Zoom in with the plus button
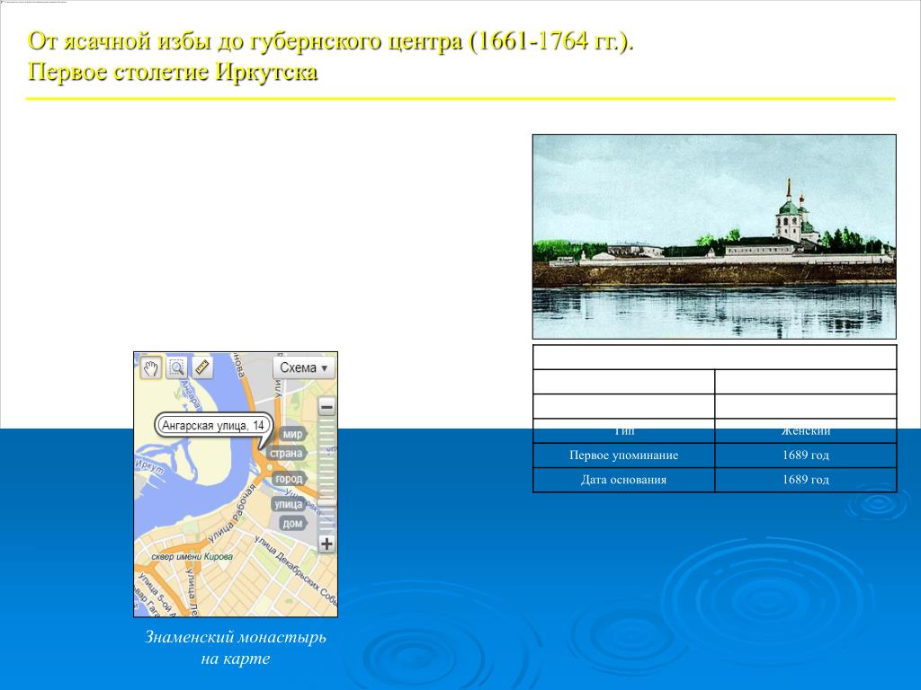Screen dimensions: 921x690 326,544
